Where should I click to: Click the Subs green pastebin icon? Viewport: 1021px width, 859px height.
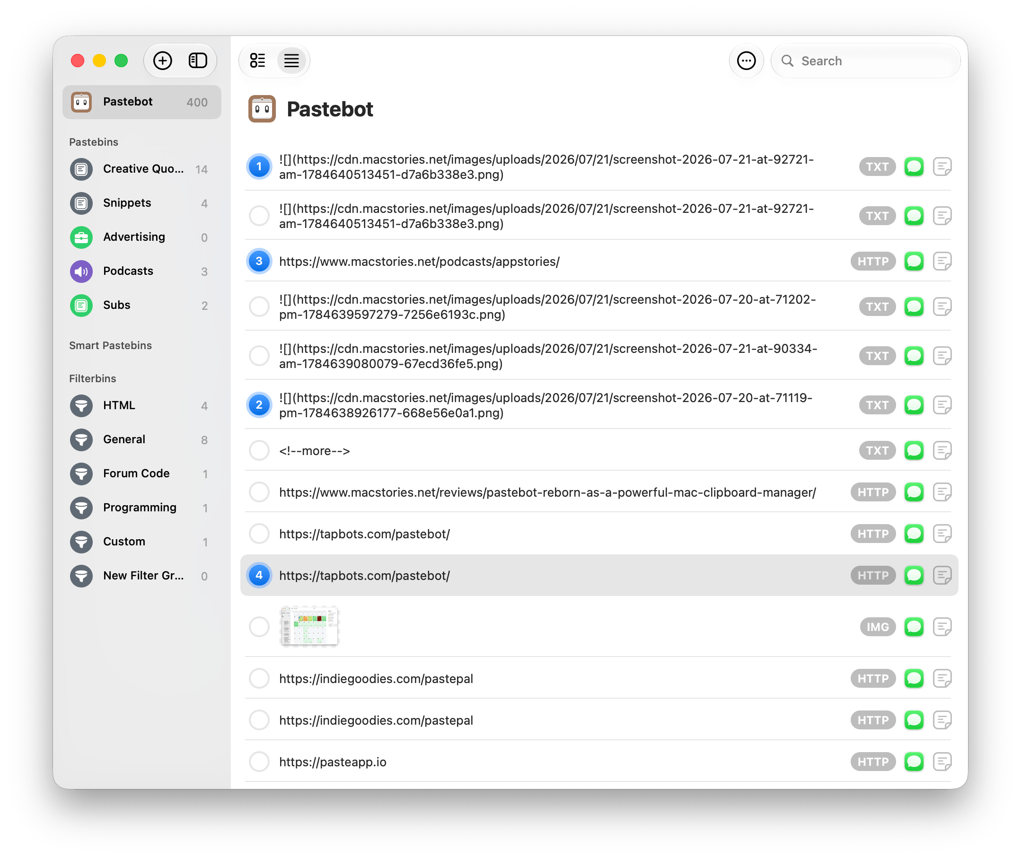pyautogui.click(x=81, y=305)
